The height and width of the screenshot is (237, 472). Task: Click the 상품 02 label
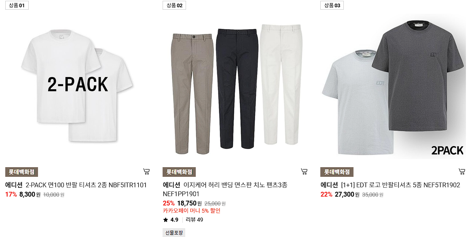[174, 5]
